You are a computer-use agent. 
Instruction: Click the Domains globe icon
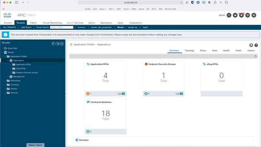pos(77,140)
